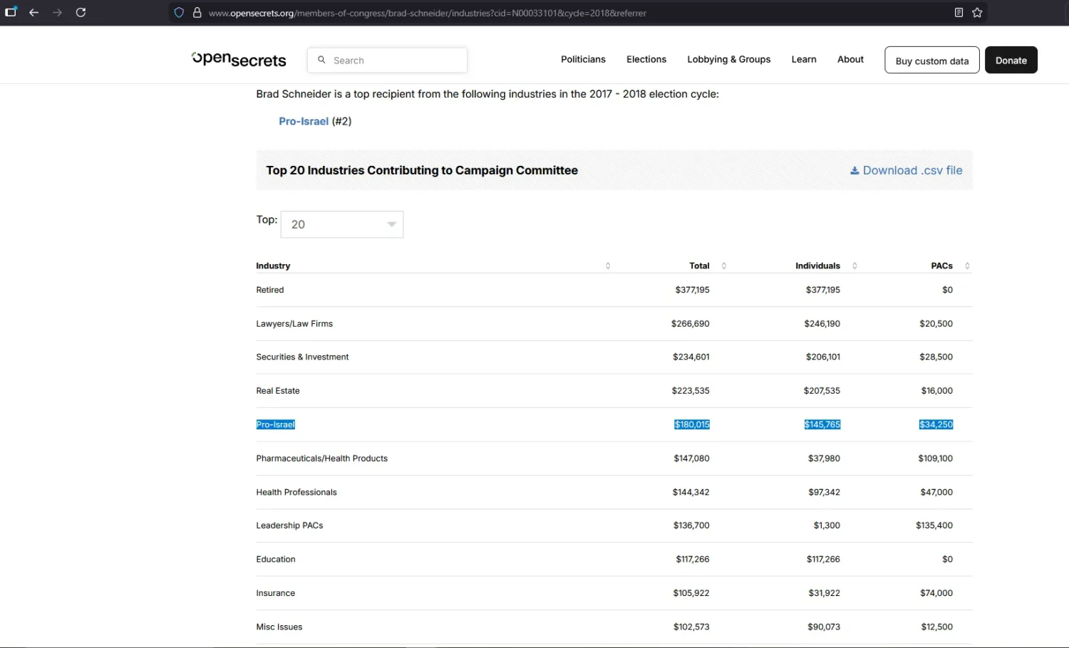Image resolution: width=1069 pixels, height=648 pixels.
Task: Select the Leadership PACs row label
Action: point(289,526)
